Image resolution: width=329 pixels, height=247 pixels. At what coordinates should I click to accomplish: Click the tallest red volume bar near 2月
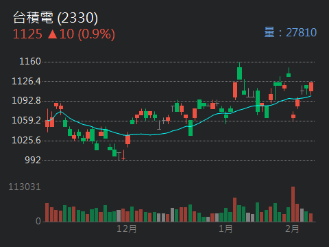(293, 204)
